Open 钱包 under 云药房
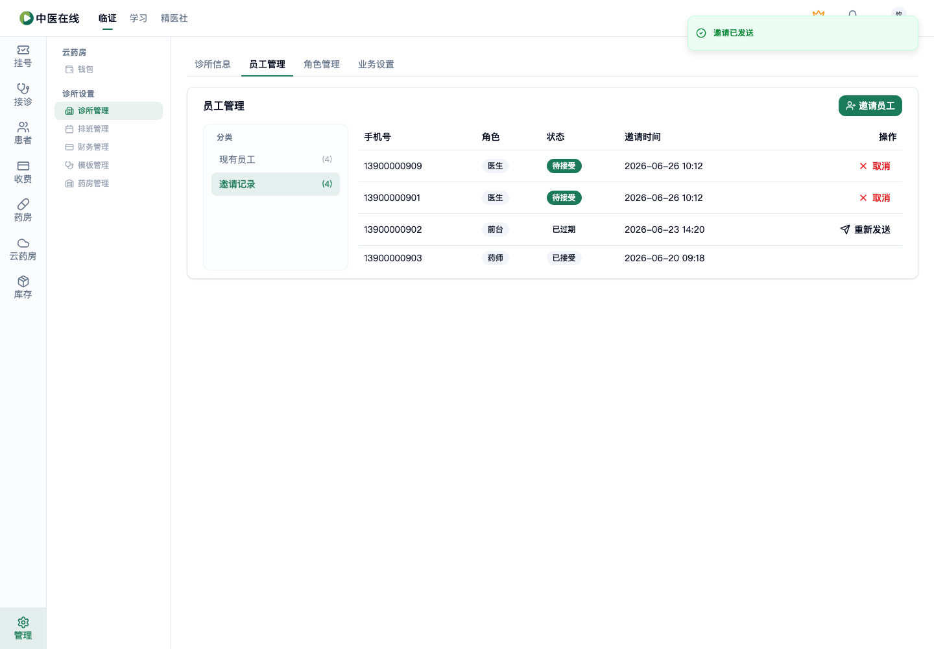This screenshot has width=934, height=649. [108, 69]
